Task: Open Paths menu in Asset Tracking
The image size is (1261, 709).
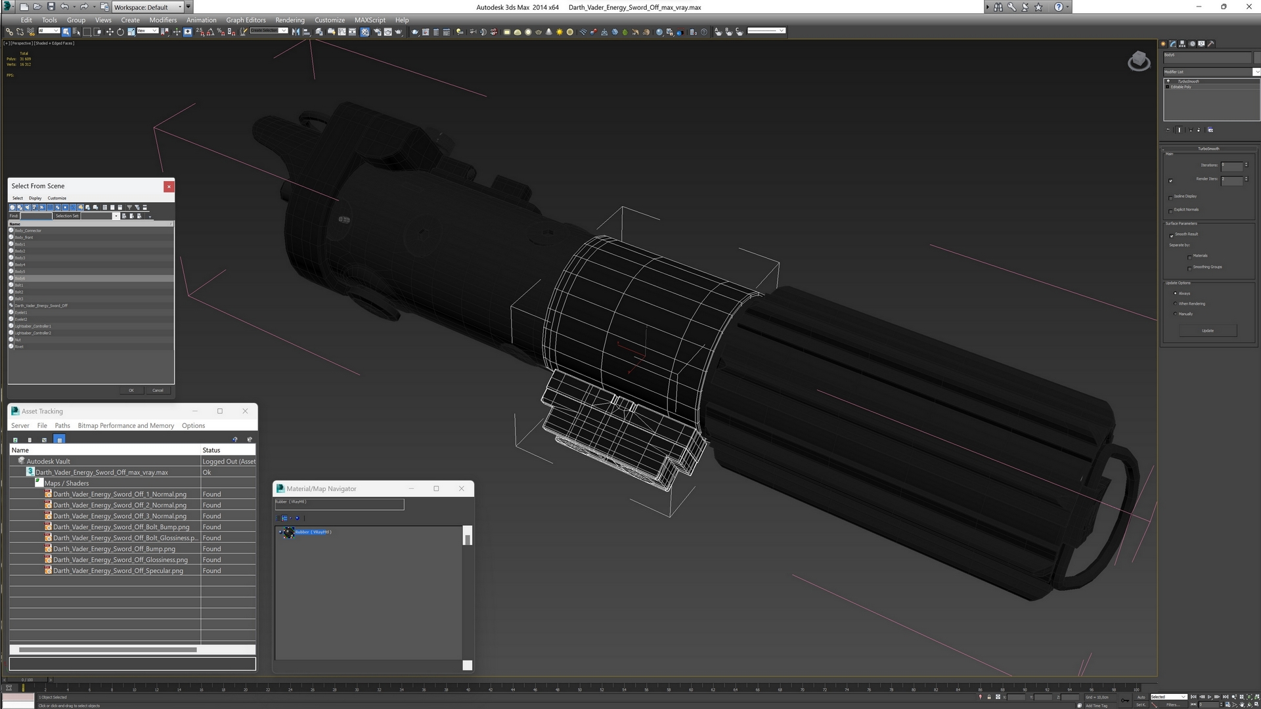Action: tap(62, 425)
